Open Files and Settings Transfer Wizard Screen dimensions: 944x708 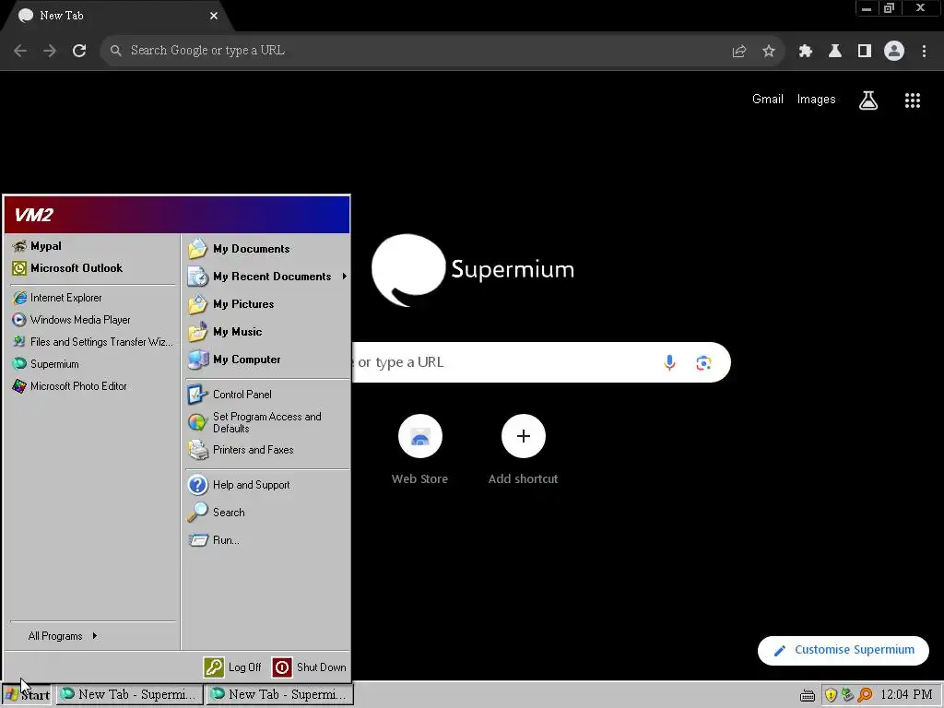tap(93, 342)
